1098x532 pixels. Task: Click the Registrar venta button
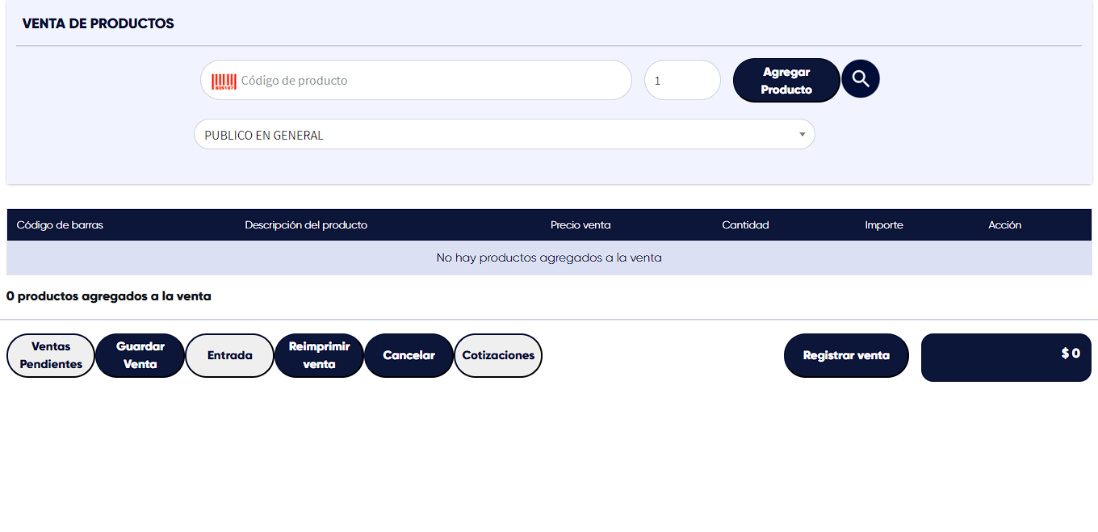tap(846, 355)
